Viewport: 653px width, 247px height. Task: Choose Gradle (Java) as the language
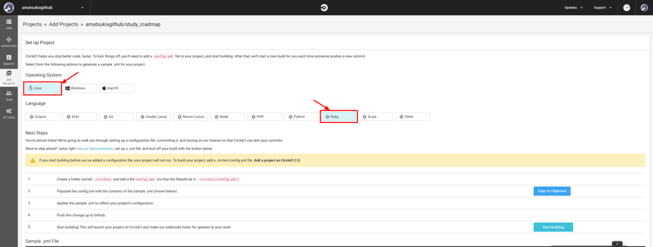click(x=153, y=116)
